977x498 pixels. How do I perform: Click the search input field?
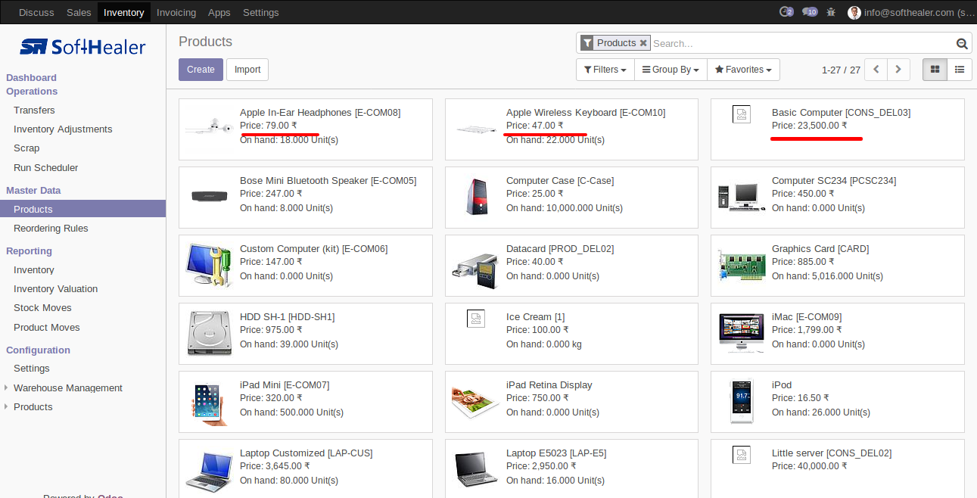coord(801,44)
